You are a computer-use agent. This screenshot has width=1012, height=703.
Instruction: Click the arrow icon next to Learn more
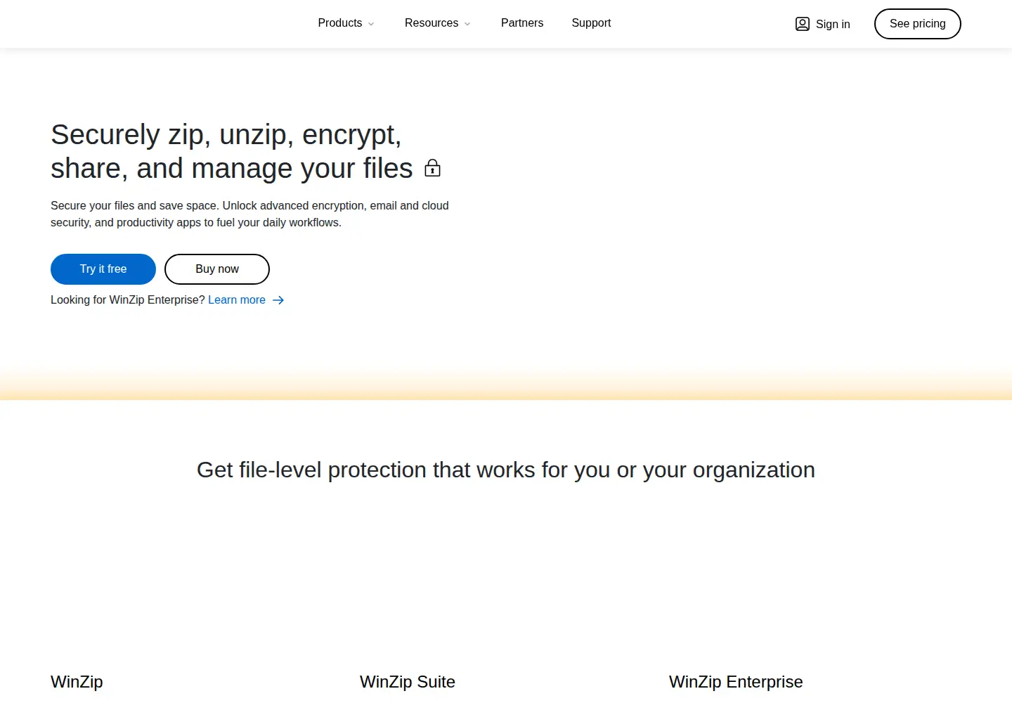[278, 300]
